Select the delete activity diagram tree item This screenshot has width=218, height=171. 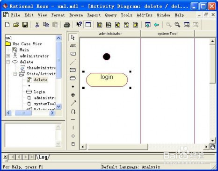point(41,80)
